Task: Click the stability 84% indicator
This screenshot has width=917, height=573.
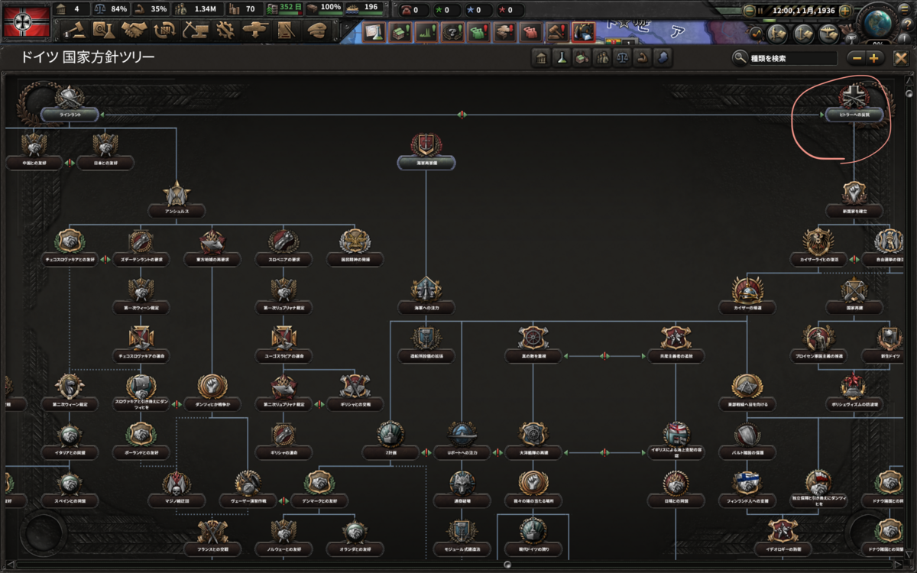Action: tap(113, 9)
